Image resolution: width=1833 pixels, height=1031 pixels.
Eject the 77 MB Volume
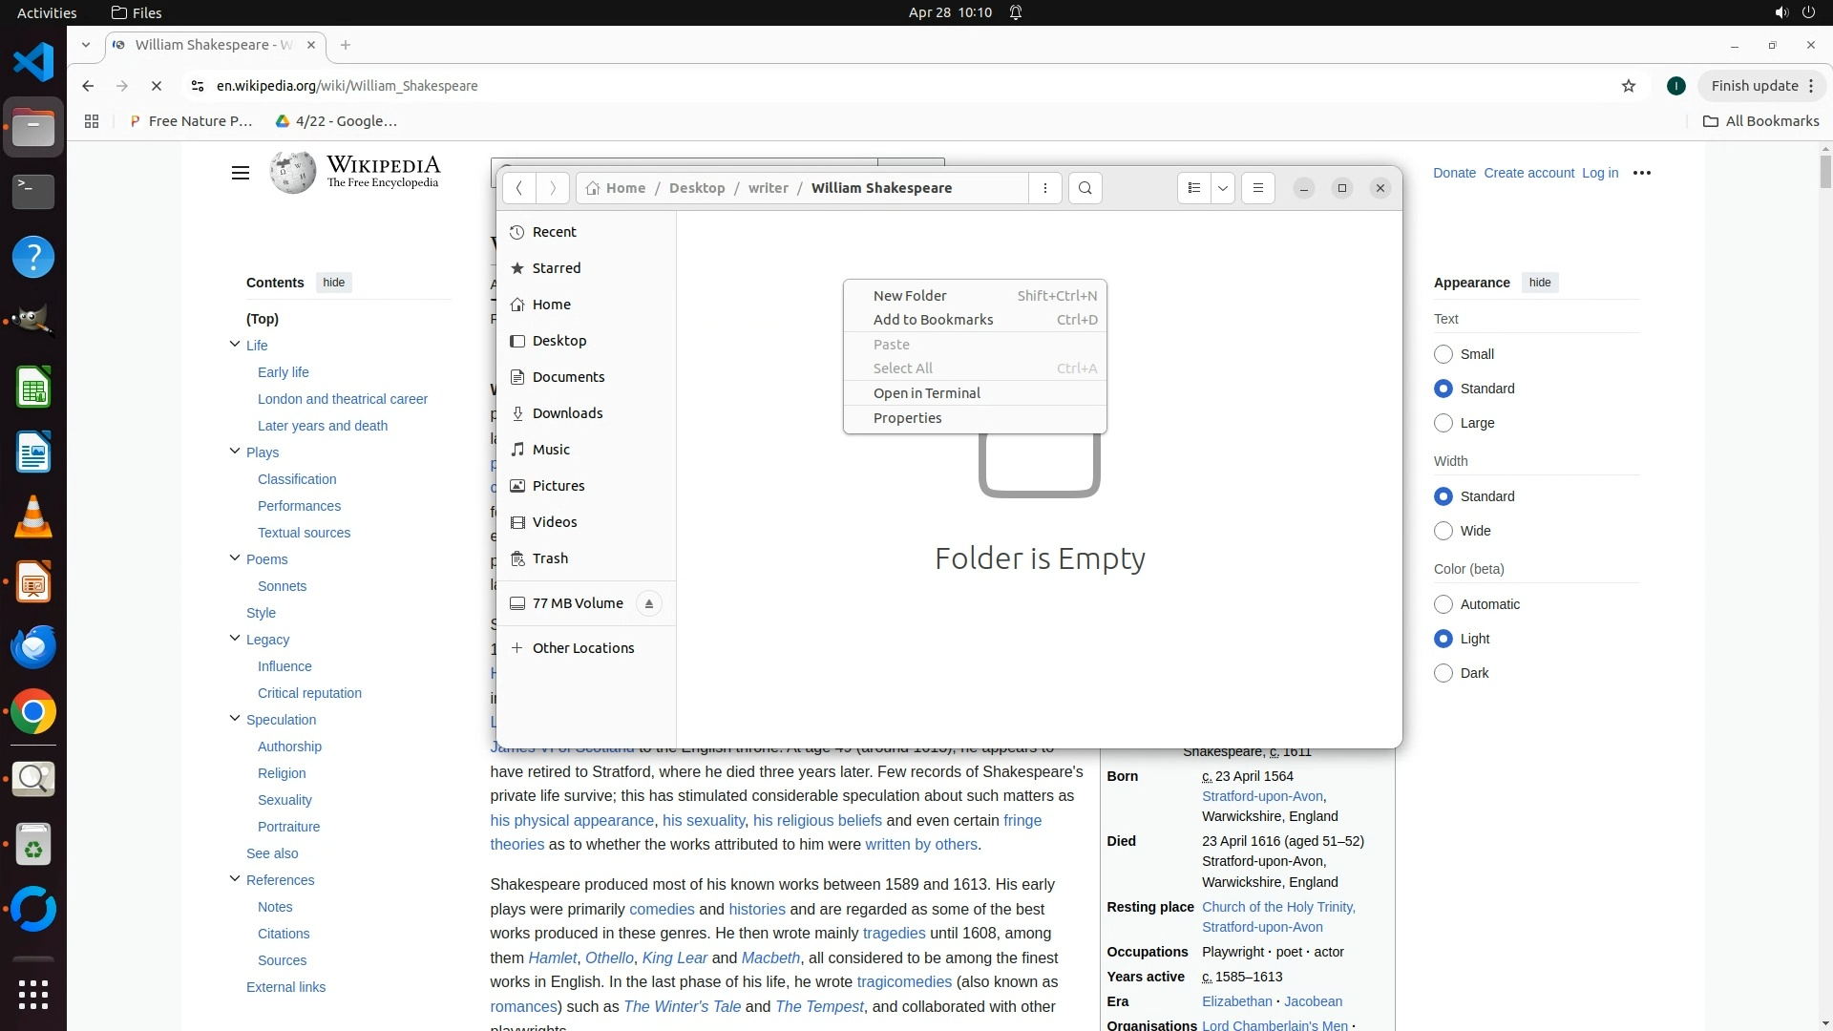(x=648, y=603)
